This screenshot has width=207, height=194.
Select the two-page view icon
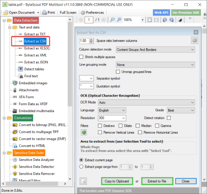[156, 20]
